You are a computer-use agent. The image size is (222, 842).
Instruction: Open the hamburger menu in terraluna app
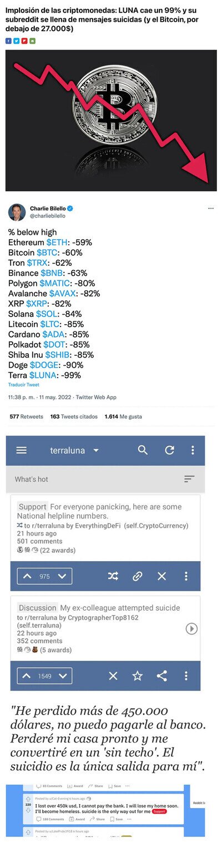pos(22,450)
